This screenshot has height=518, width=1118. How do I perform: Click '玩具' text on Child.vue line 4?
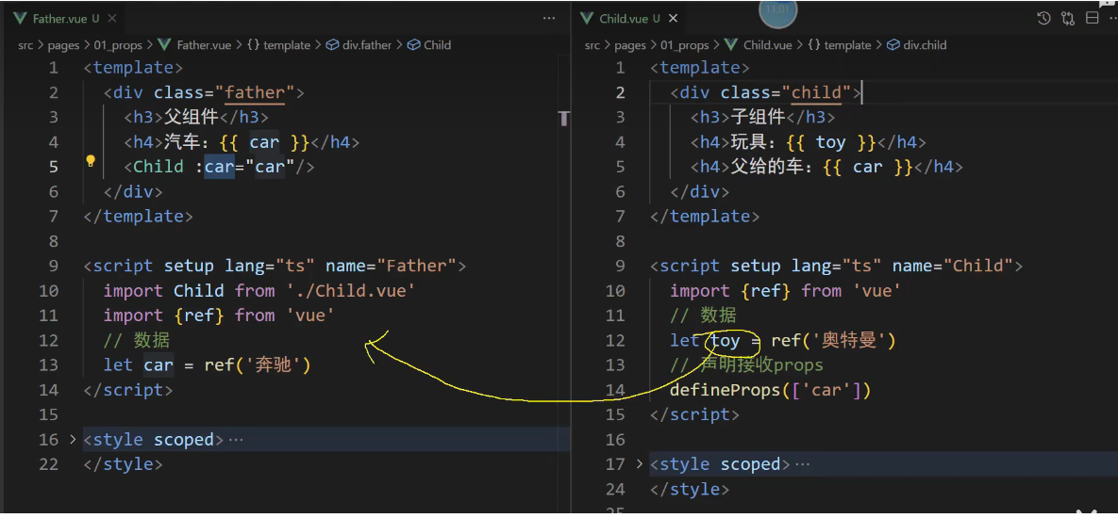(750, 142)
